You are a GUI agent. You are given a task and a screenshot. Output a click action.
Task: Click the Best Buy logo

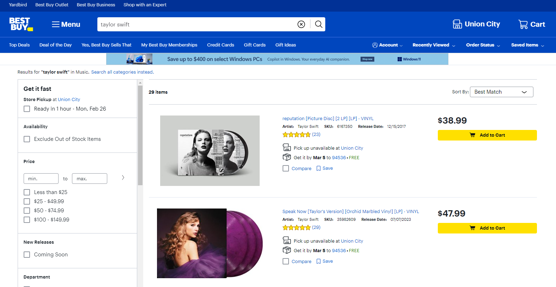[x=21, y=24]
